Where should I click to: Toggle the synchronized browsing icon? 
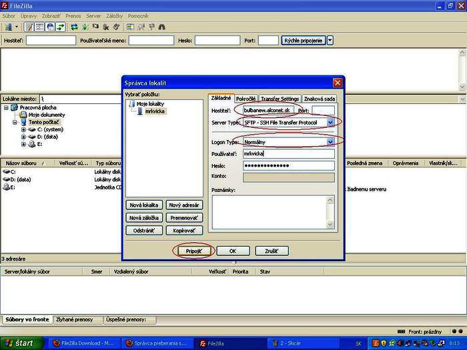(151, 27)
